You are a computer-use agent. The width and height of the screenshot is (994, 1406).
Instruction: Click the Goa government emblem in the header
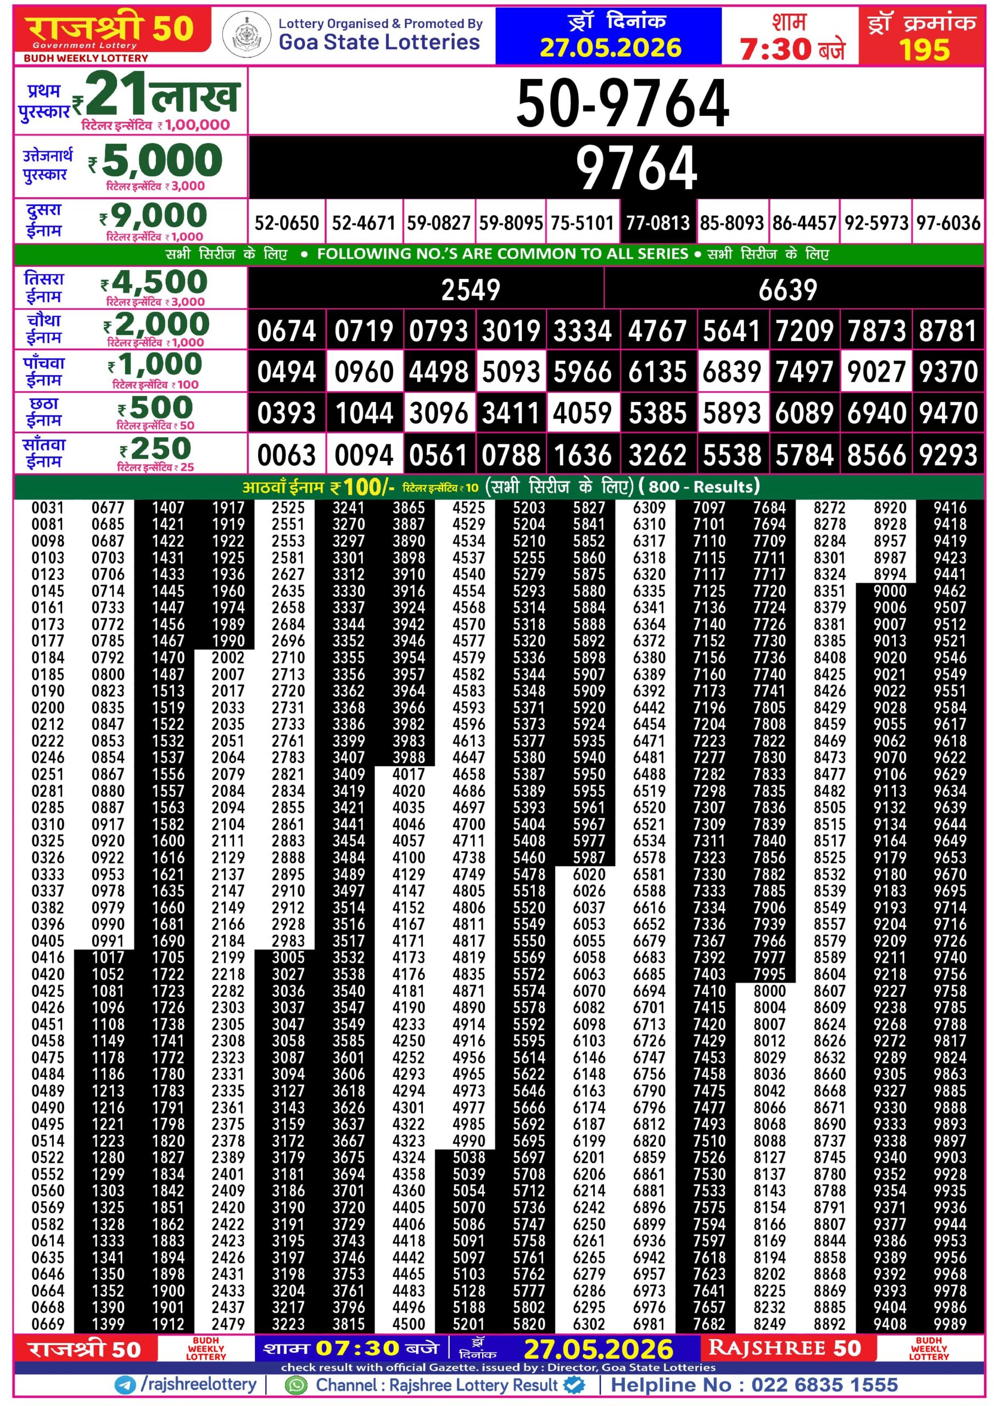[246, 34]
